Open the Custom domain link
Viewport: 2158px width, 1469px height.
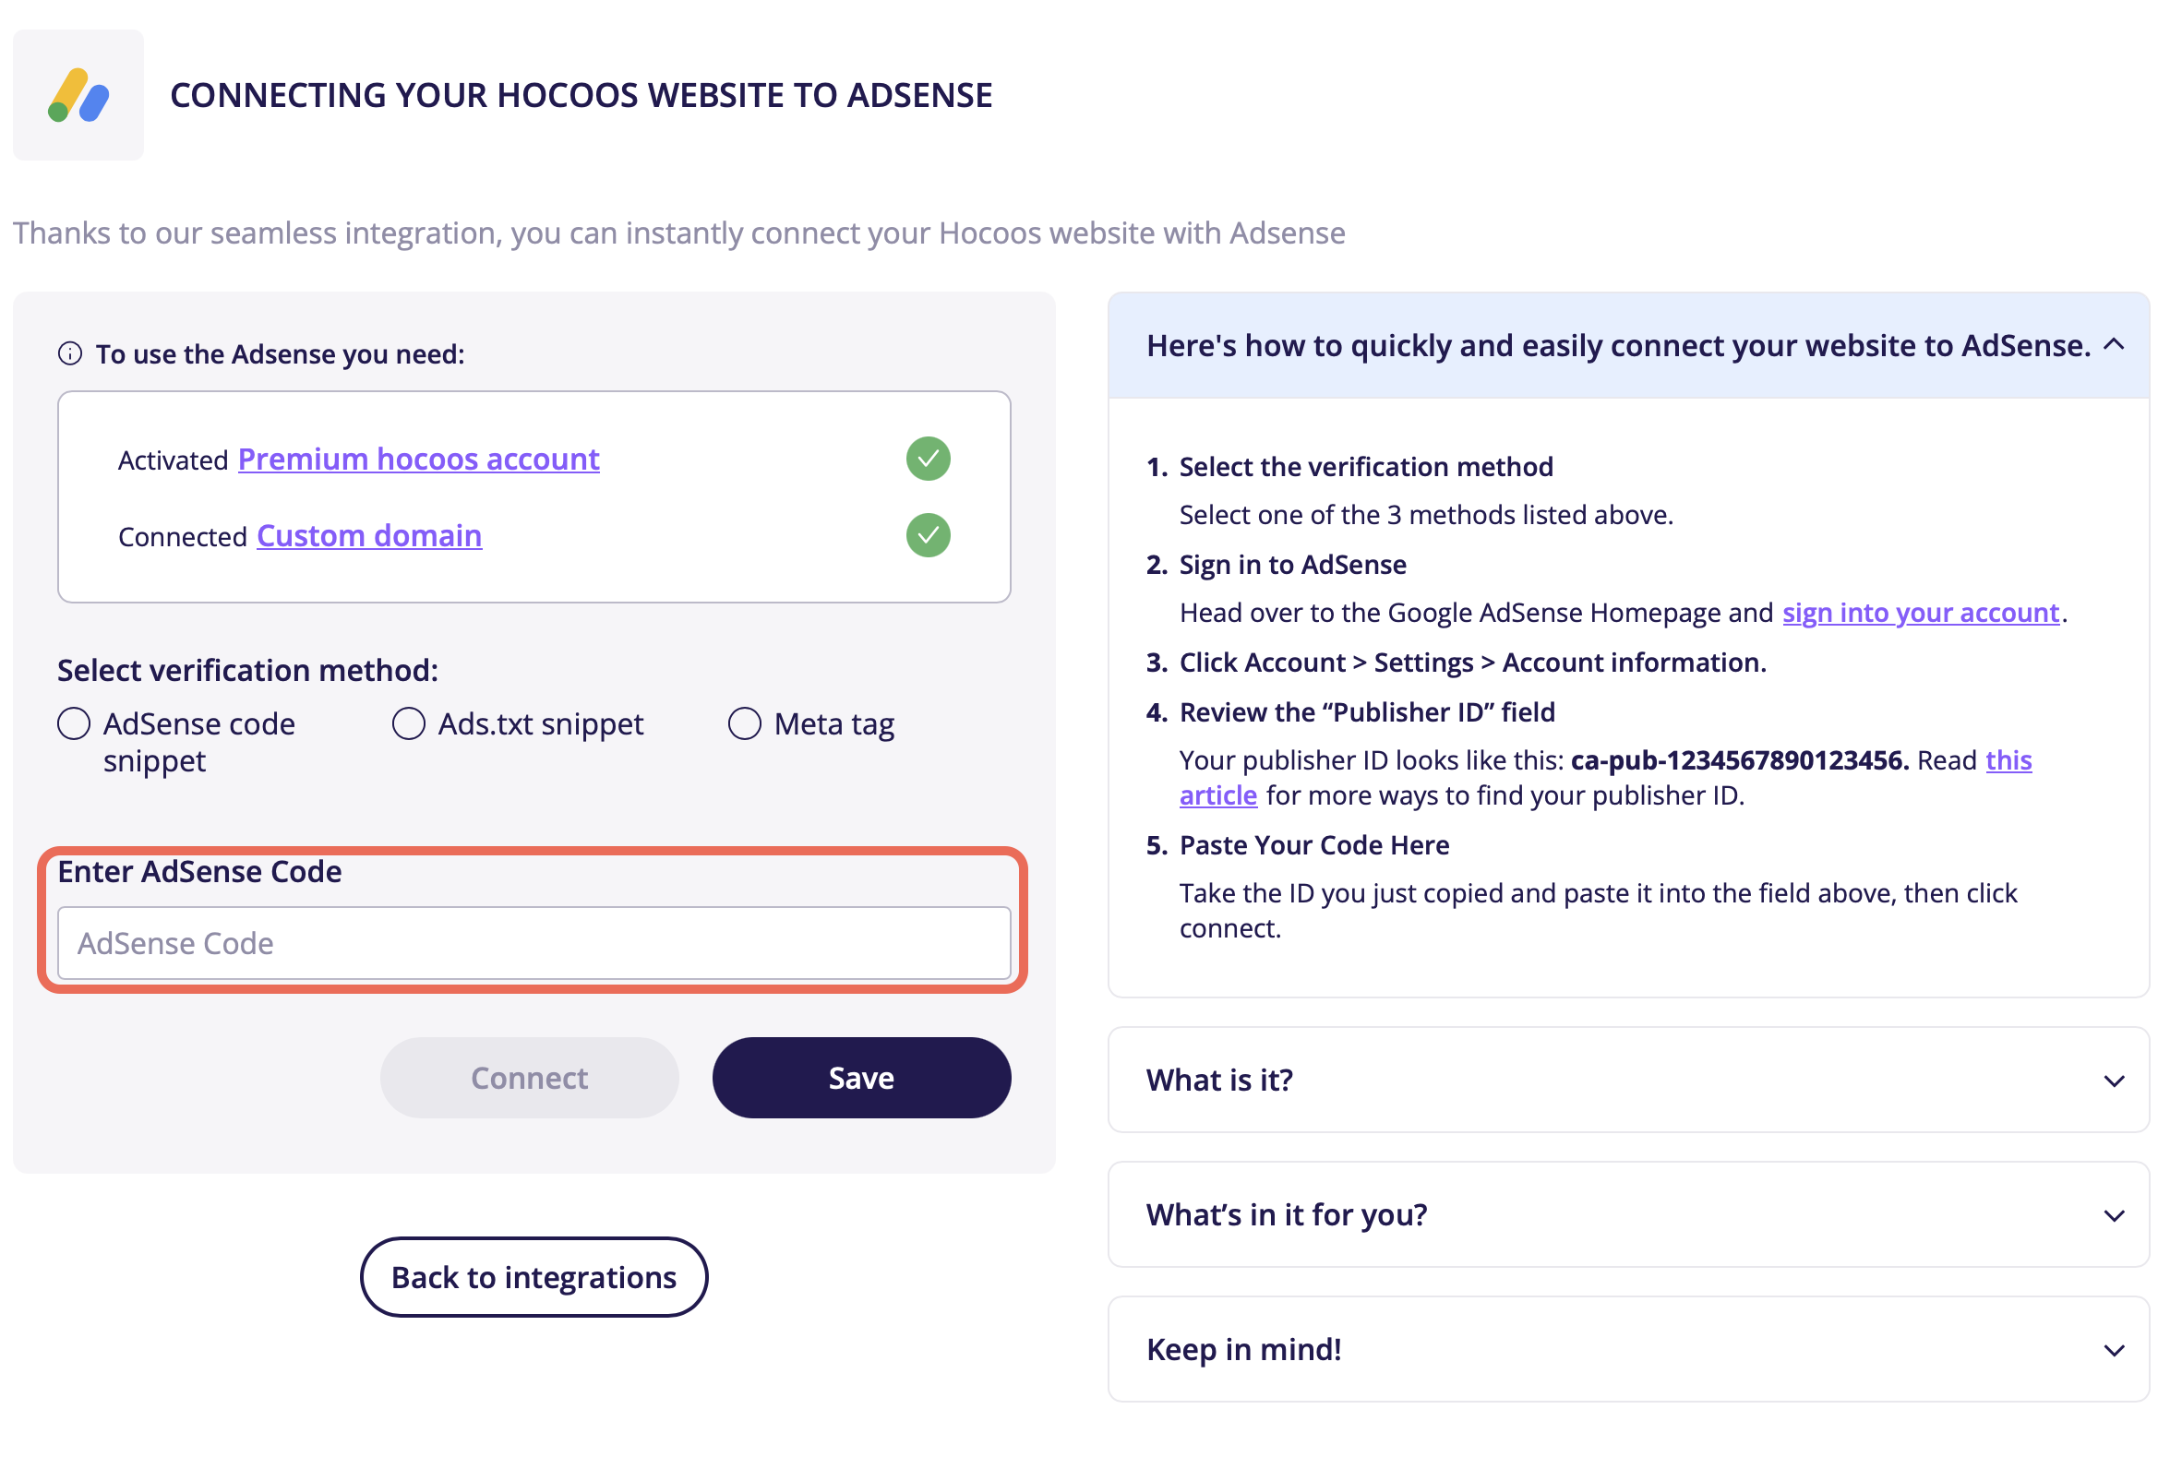coord(369,536)
